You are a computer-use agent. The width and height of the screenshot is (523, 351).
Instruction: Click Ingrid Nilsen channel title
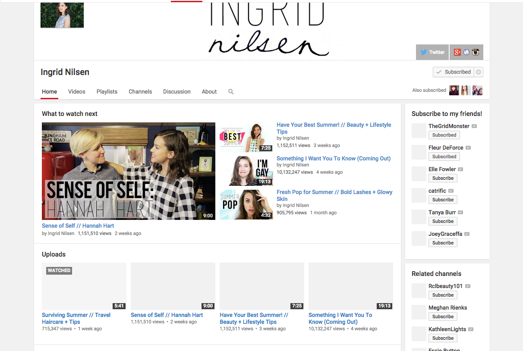(65, 72)
